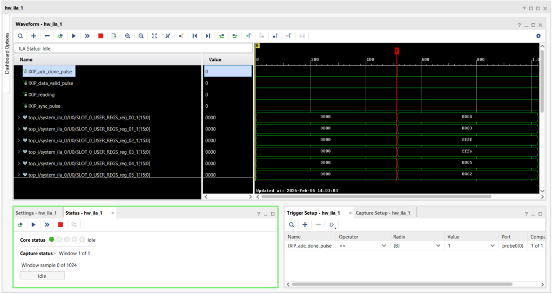553x294 pixels.
Task: Add a probe in the Trigger Setup toolbar
Action: [305, 224]
